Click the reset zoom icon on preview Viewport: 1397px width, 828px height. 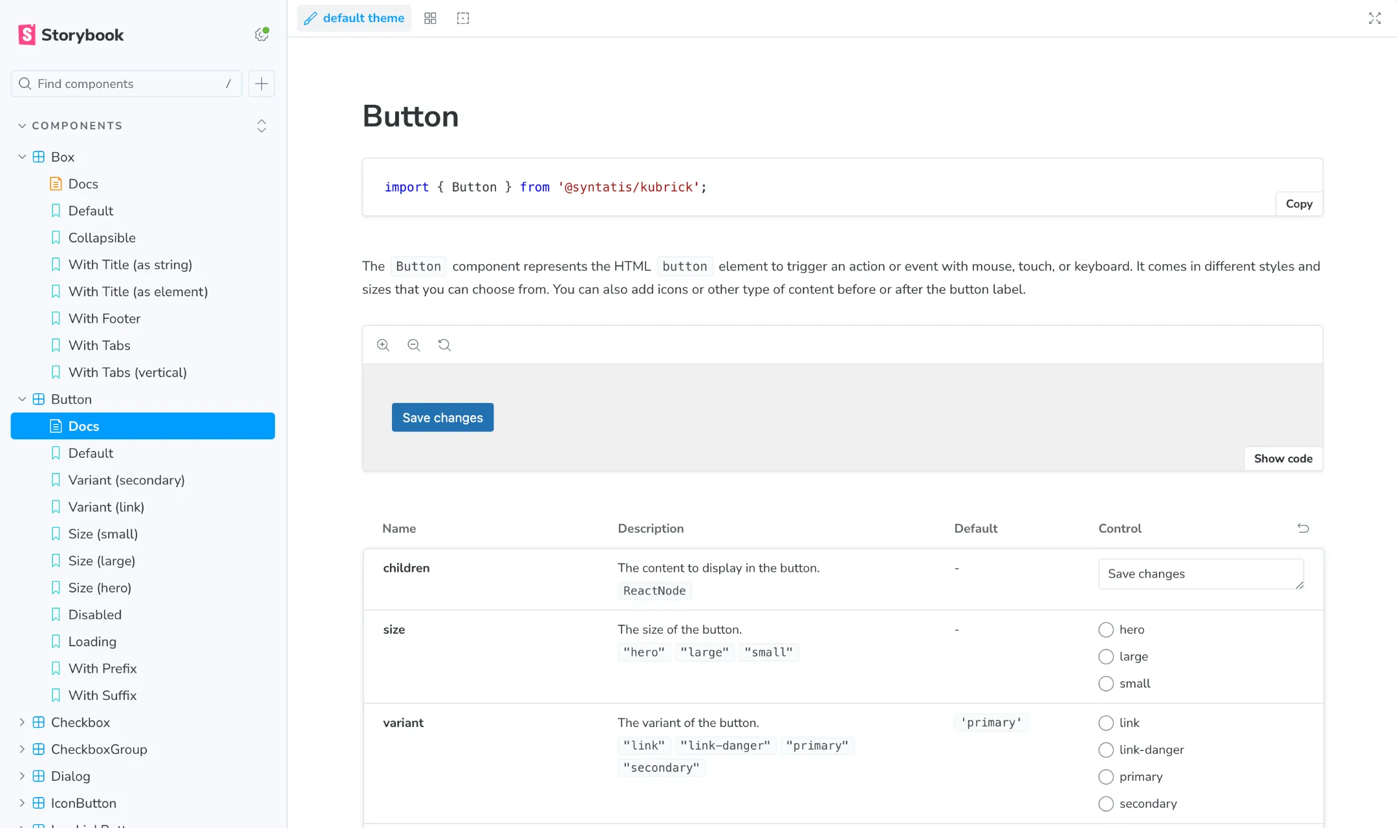(x=444, y=345)
